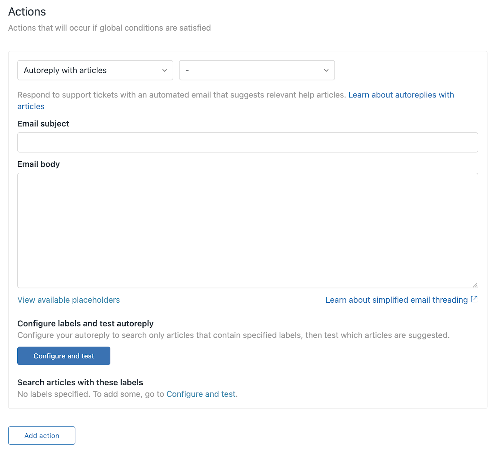The height and width of the screenshot is (454, 495).
Task: Click the Configure labels and test autoreply heading
Action: click(x=85, y=323)
